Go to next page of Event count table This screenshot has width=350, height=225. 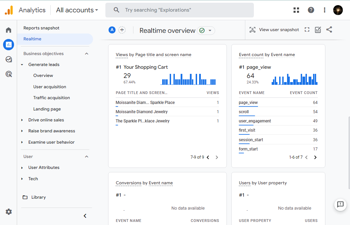315,157
